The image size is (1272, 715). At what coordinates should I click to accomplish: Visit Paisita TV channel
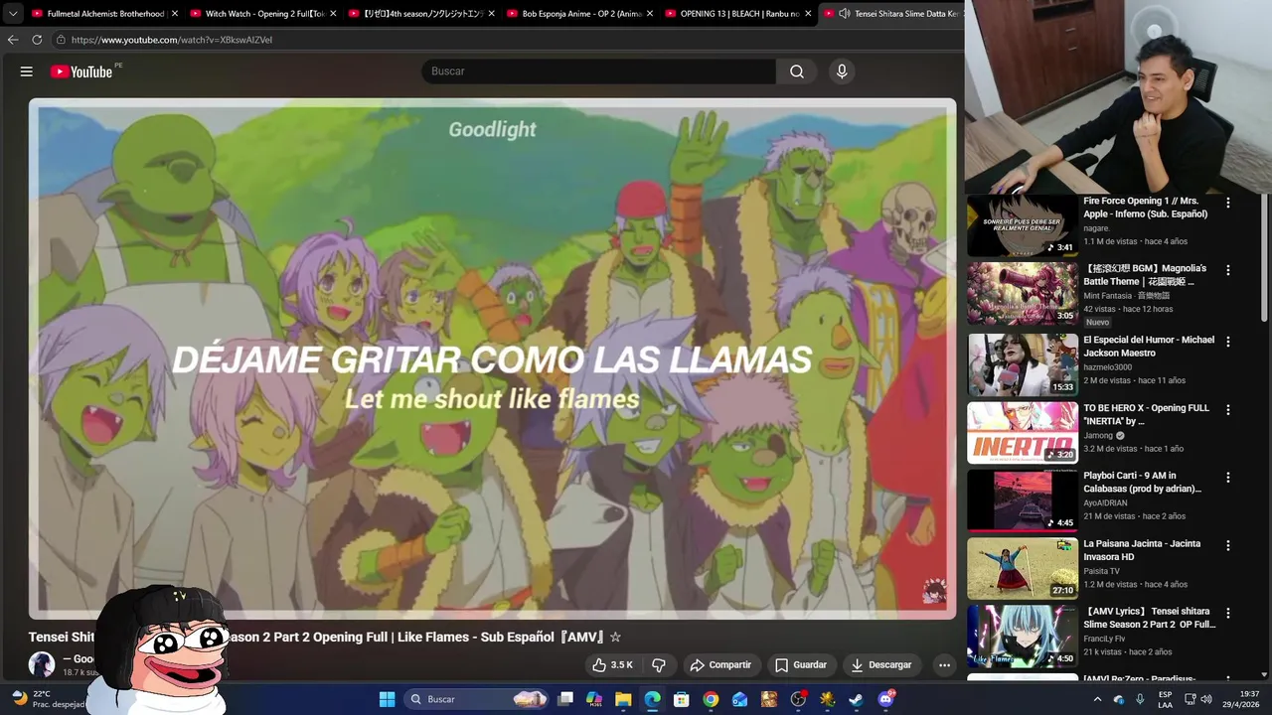(1101, 571)
